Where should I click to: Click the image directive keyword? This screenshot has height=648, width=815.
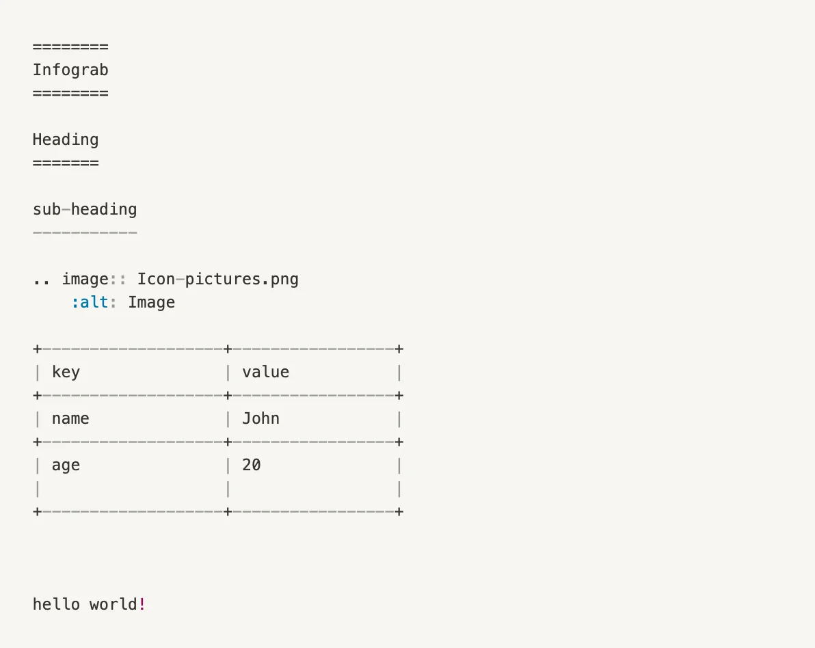[x=85, y=279]
